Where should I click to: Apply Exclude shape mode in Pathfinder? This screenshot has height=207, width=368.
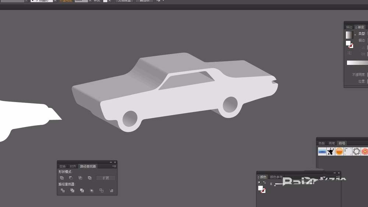(x=90, y=178)
